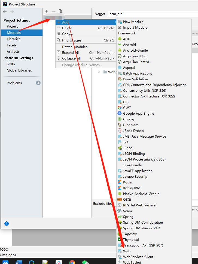The width and height of the screenshot is (198, 264).
Task: Open WeChat from the taskbar
Action: click(85, 262)
